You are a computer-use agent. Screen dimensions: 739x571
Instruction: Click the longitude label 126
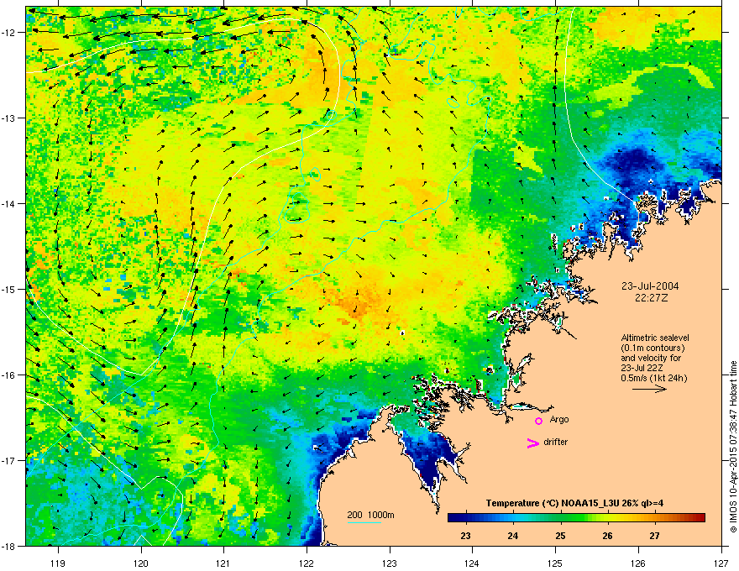638,563
